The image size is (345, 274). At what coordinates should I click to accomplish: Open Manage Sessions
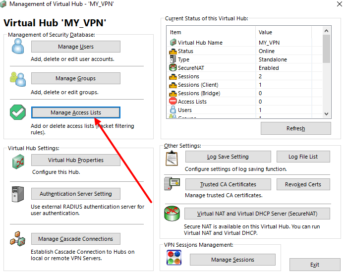point(232,260)
